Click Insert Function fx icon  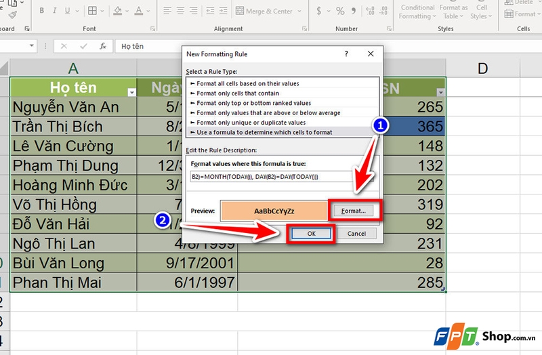[x=103, y=46]
